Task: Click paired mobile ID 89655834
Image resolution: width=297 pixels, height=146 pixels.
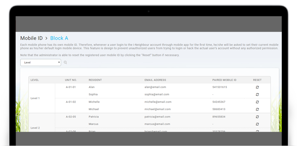Action: click(219, 117)
